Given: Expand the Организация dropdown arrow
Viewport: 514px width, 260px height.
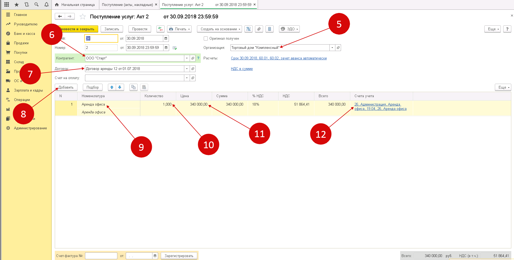Looking at the screenshot, I should (x=332, y=48).
